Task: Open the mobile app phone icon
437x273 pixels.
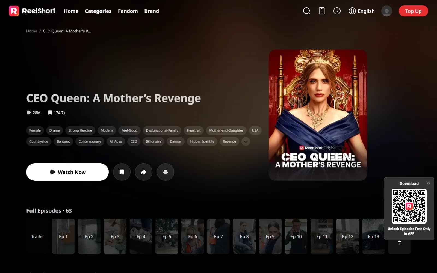Action: (322, 11)
